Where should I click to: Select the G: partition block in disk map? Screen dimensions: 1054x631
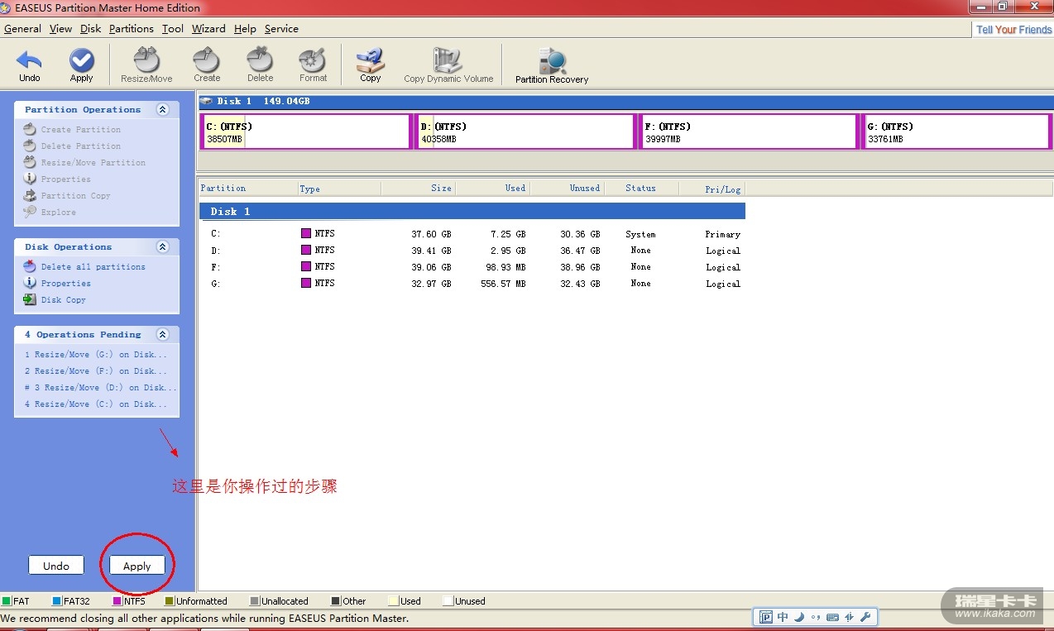click(x=956, y=131)
